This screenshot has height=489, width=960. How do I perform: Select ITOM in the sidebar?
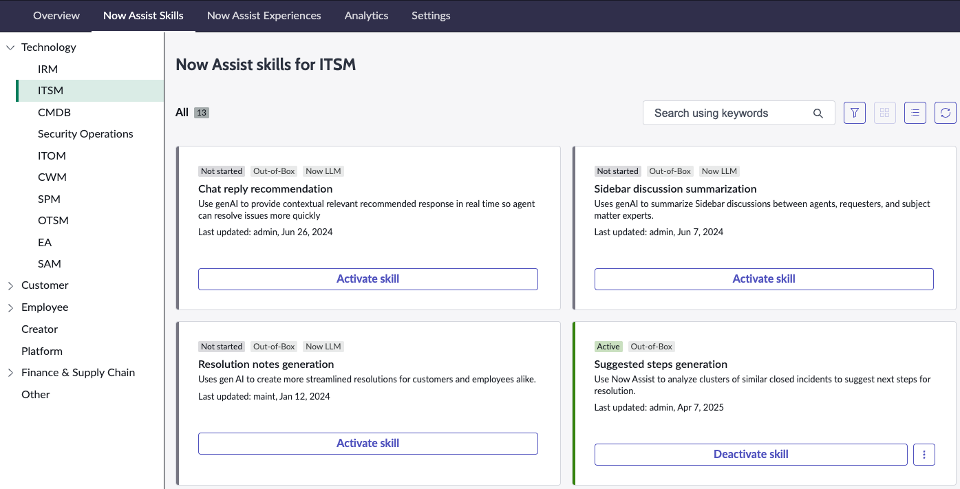52,156
